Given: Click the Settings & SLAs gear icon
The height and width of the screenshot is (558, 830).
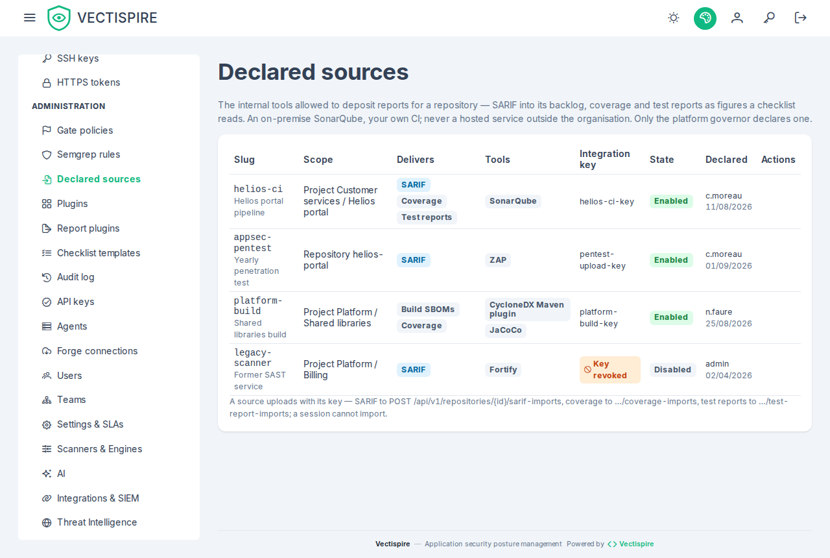Looking at the screenshot, I should 47,425.
